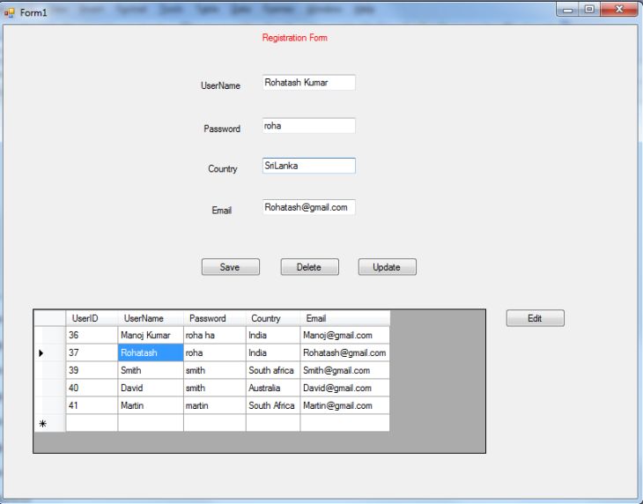
Task: Select cell with UserID 40
Action: click(x=92, y=388)
